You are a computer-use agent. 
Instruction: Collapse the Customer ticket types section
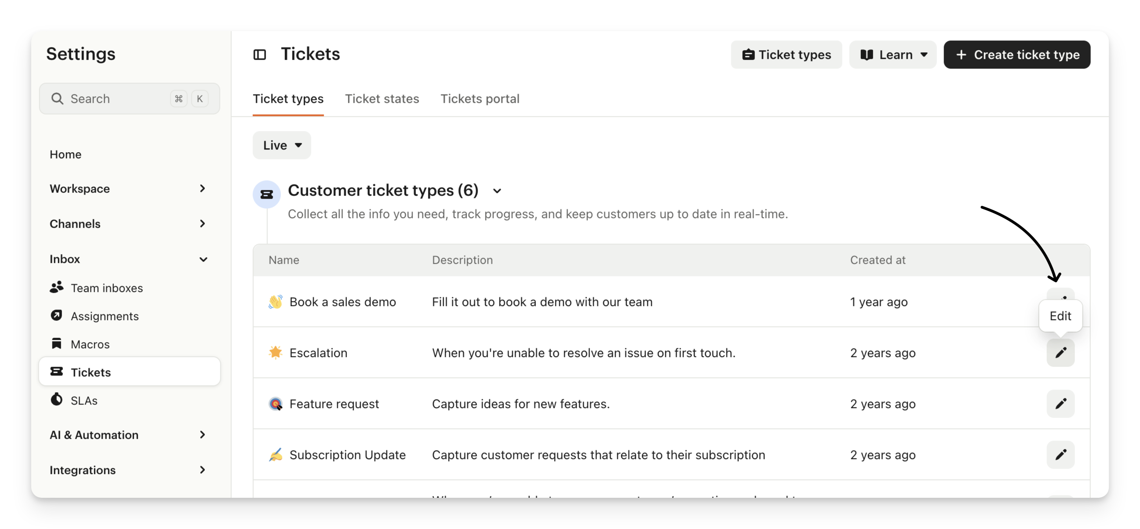496,191
